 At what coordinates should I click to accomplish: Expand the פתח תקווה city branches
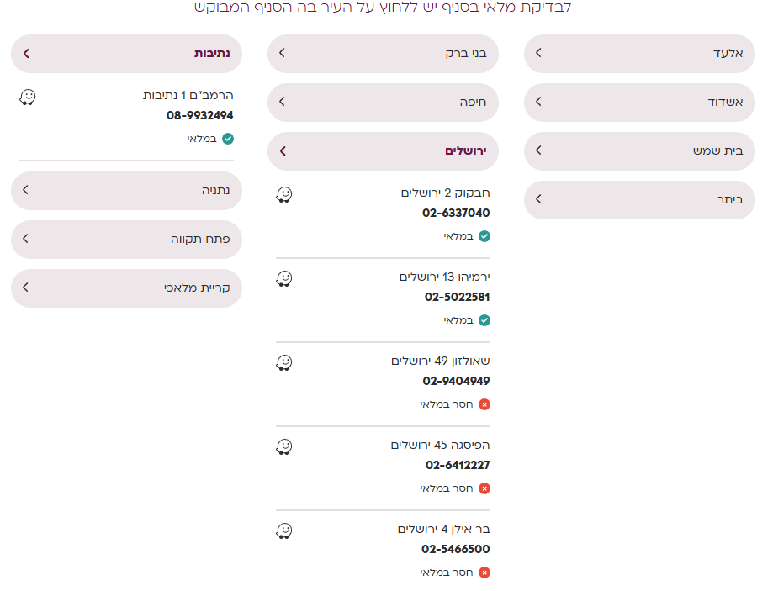[126, 240]
